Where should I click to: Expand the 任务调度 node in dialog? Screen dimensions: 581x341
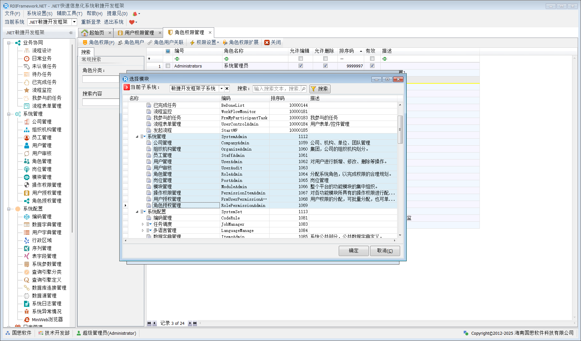pyautogui.click(x=143, y=224)
